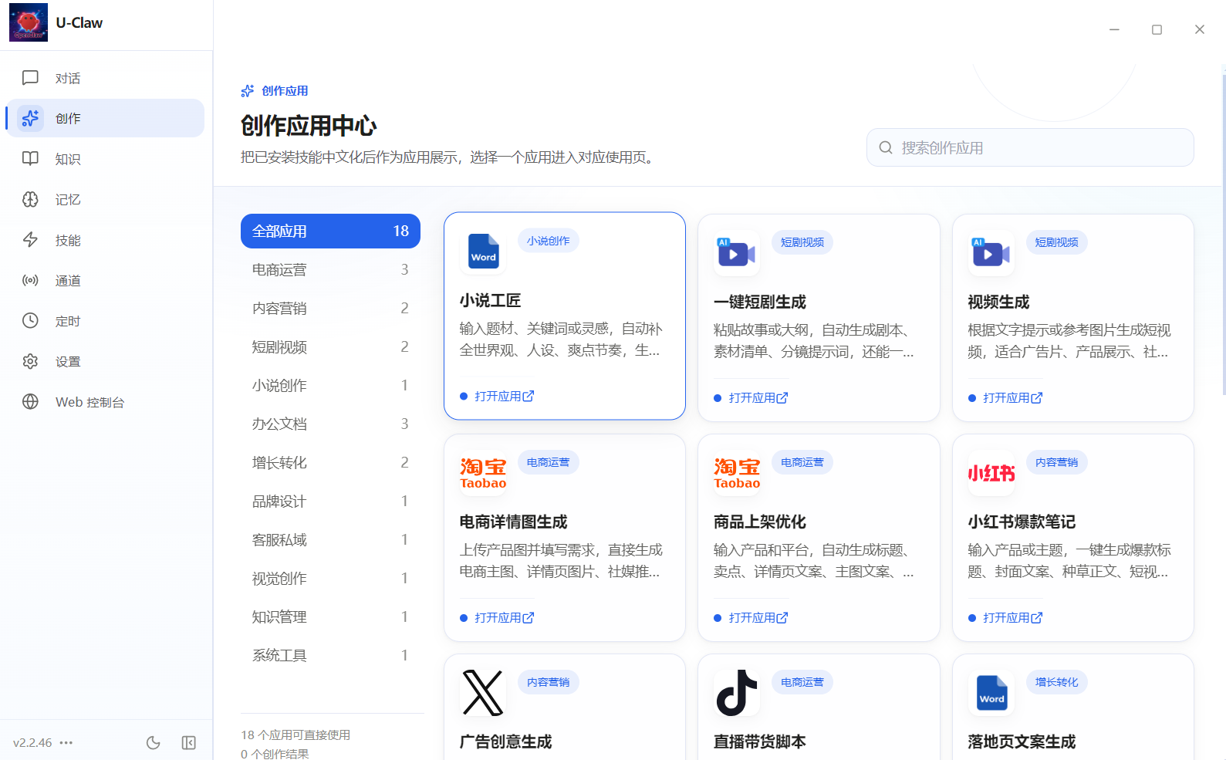Select the 小说工匠 card title
The width and height of the screenshot is (1226, 760).
click(x=490, y=300)
